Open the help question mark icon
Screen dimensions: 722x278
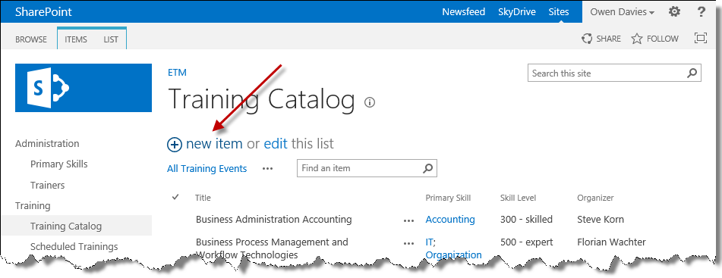point(702,12)
